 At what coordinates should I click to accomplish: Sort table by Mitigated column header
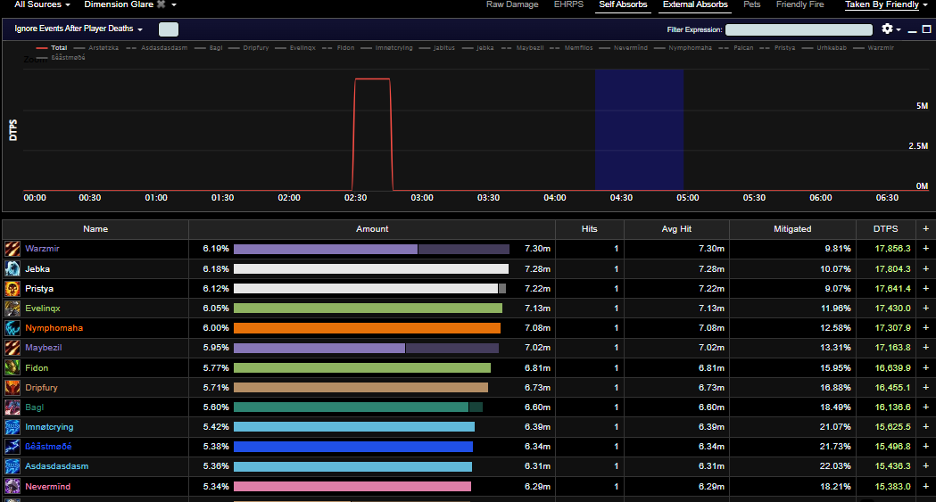coord(792,229)
